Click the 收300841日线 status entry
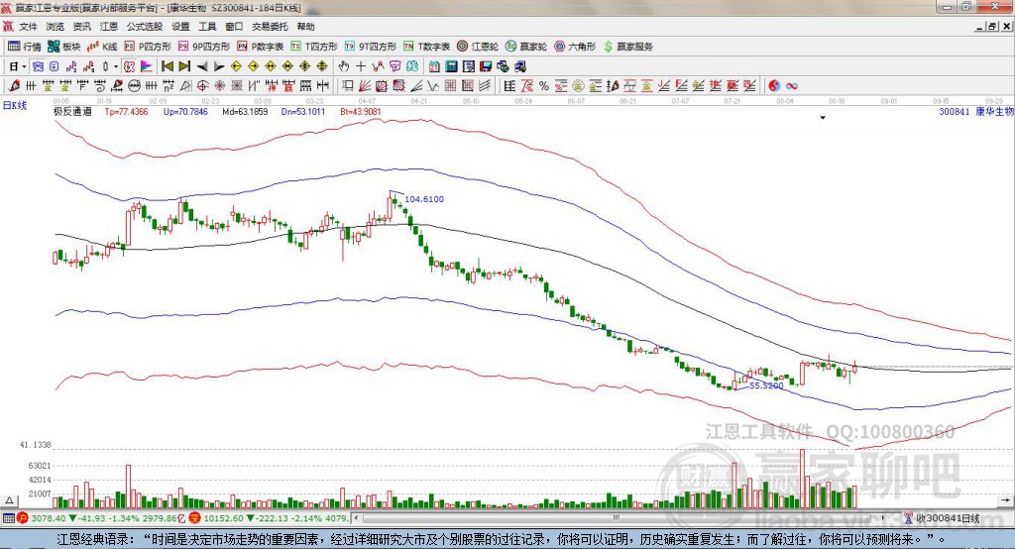Image resolution: width=1015 pixels, height=549 pixels. pyautogui.click(x=948, y=518)
